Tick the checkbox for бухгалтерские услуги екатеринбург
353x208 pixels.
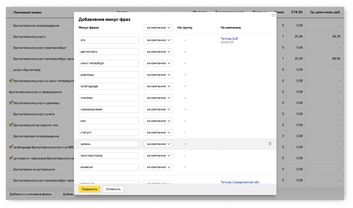click(x=11, y=48)
